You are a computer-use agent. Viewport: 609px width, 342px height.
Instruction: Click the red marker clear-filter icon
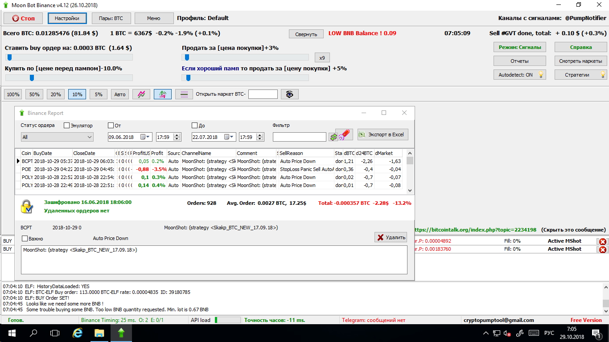[345, 134]
